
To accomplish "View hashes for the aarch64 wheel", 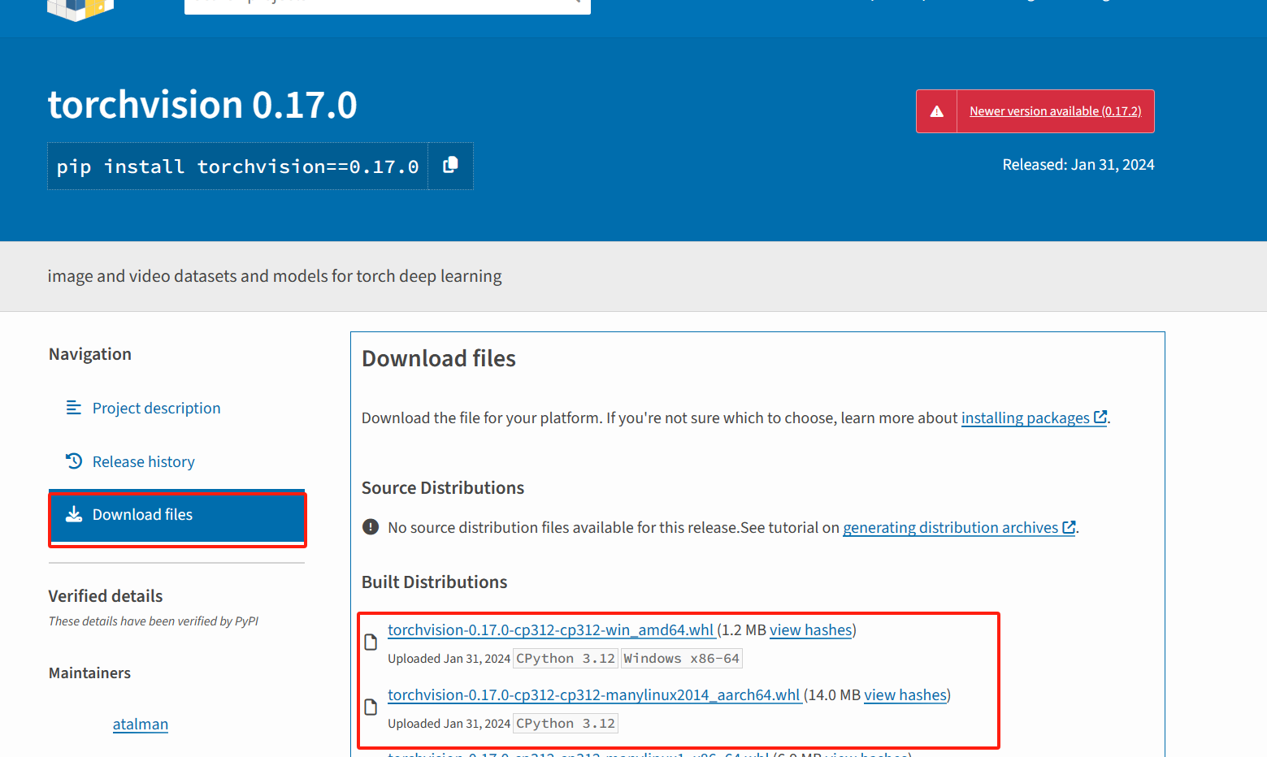I will (x=905, y=695).
